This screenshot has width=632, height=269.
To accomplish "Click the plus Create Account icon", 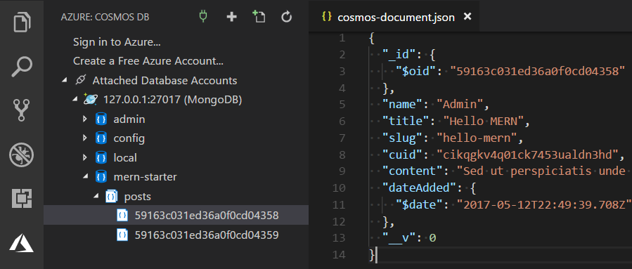I will click(x=231, y=17).
